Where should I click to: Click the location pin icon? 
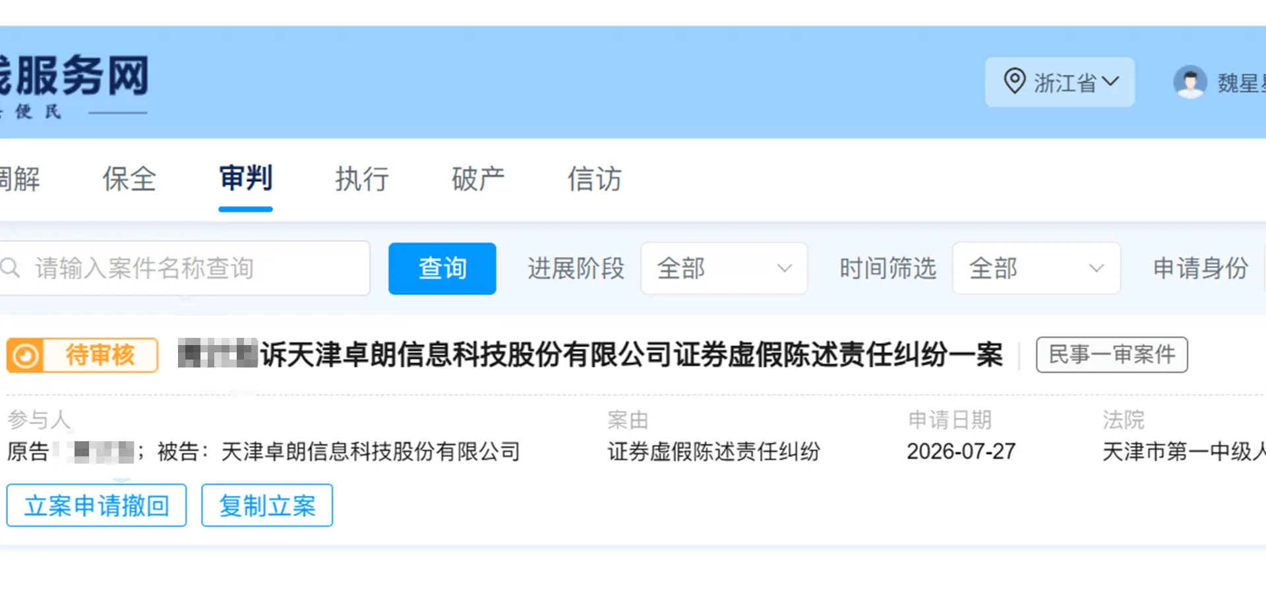pos(1014,82)
